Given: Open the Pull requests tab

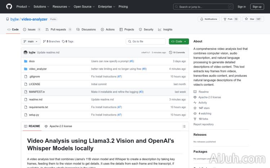Looking at the screenshot, I should [x=59, y=29].
